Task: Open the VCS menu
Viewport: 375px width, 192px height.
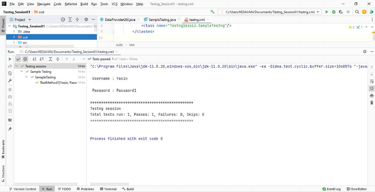Action: coord(114,4)
